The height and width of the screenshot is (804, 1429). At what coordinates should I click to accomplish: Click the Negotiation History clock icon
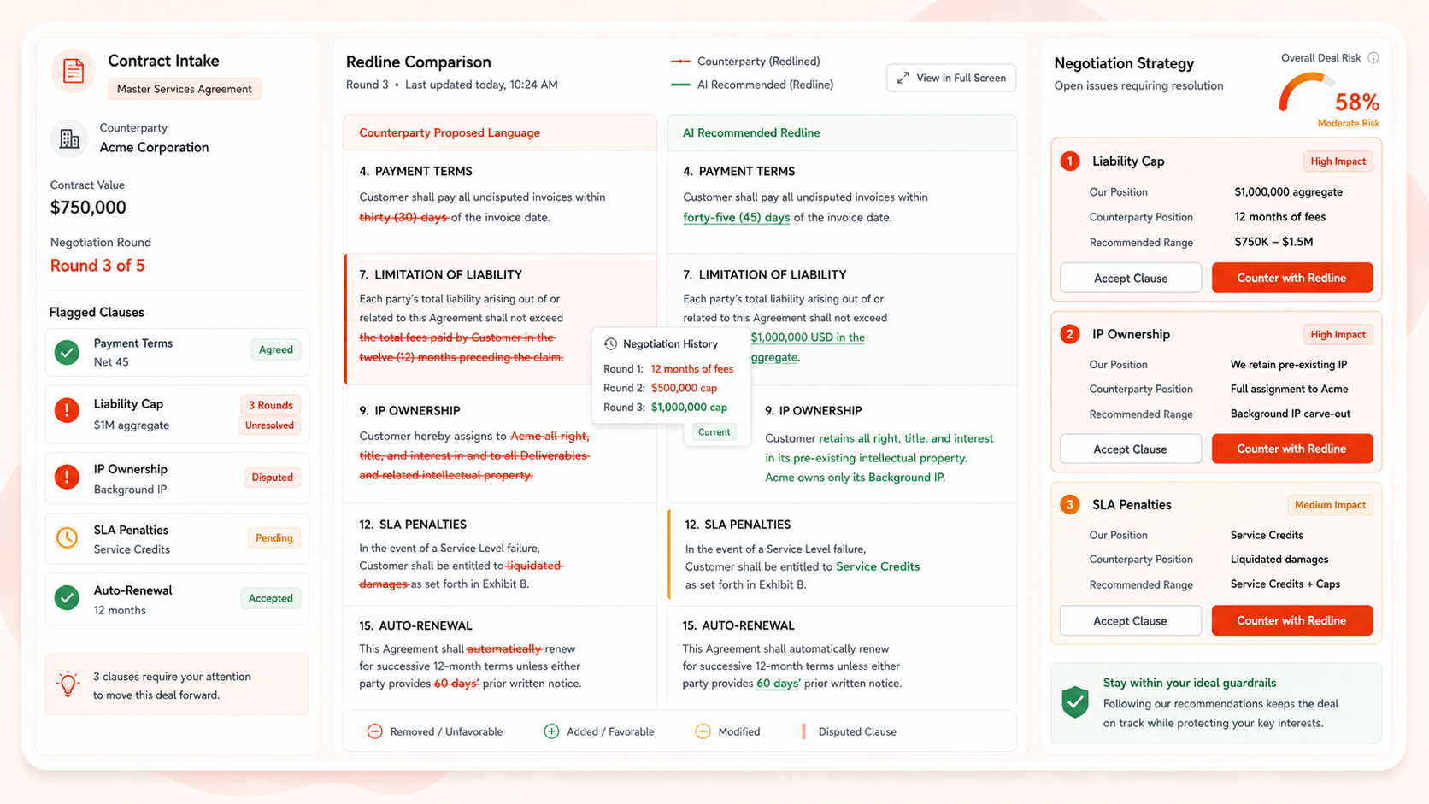point(610,343)
